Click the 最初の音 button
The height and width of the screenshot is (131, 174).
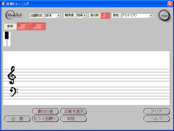45,111
